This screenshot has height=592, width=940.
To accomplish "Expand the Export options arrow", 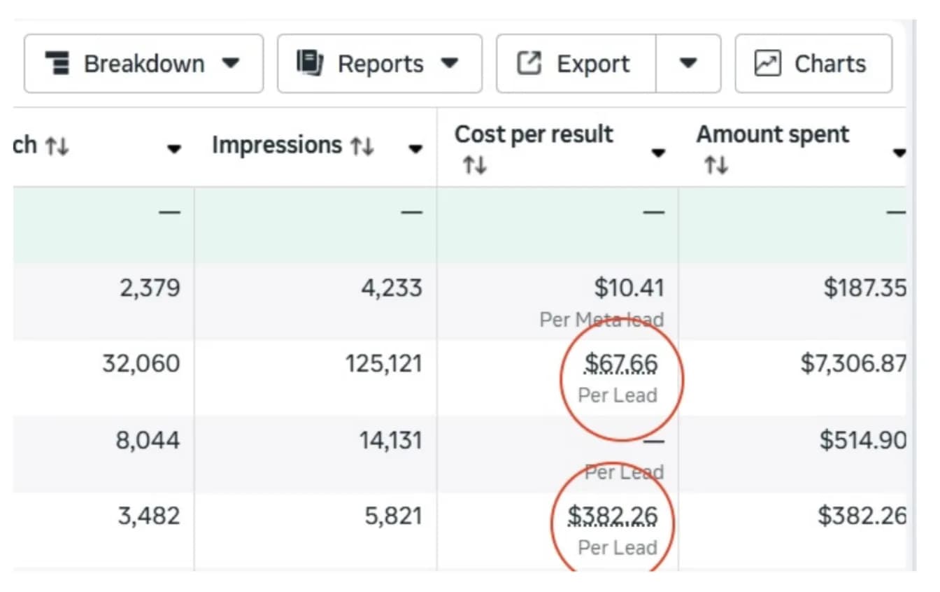I will tap(688, 64).
